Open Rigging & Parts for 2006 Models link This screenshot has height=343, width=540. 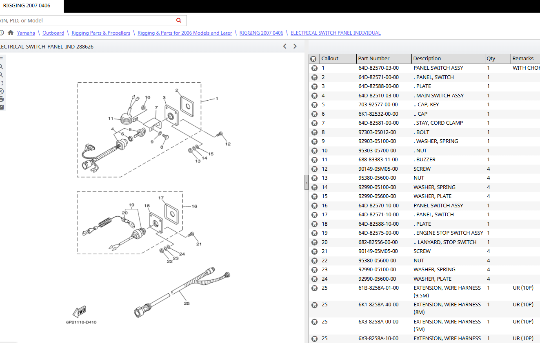pos(185,33)
